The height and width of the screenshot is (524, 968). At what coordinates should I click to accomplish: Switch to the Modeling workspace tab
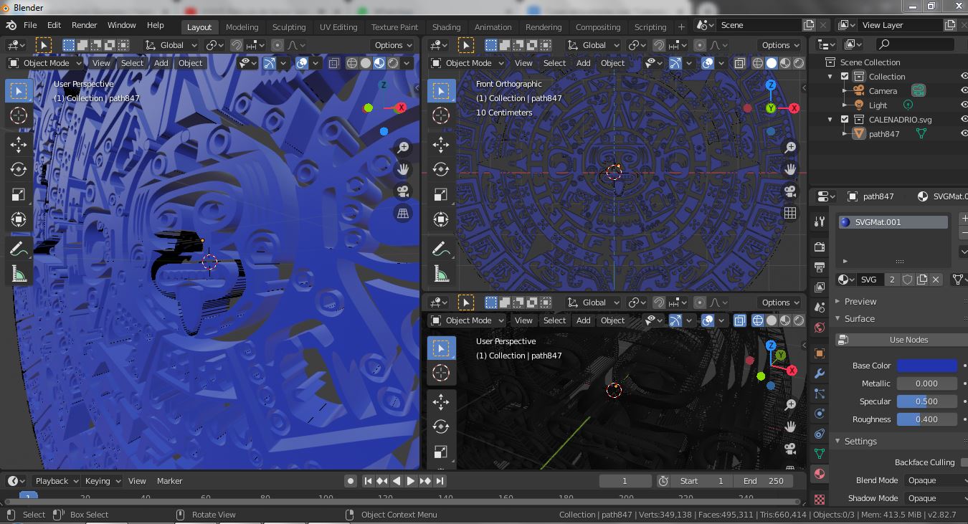242,27
